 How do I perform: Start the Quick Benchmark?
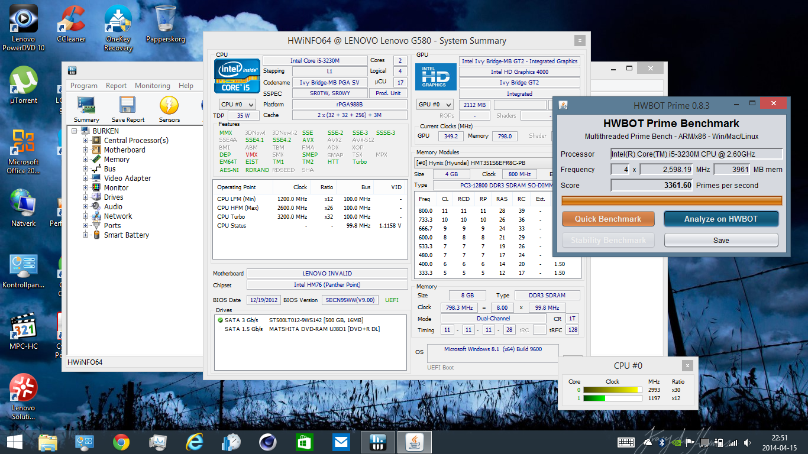608,219
